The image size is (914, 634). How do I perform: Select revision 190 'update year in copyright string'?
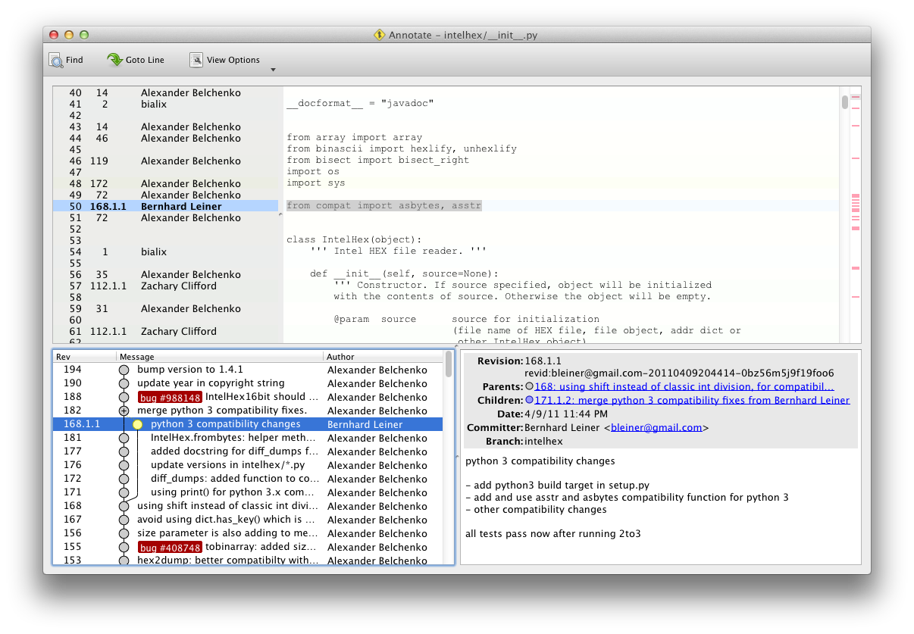tap(211, 383)
